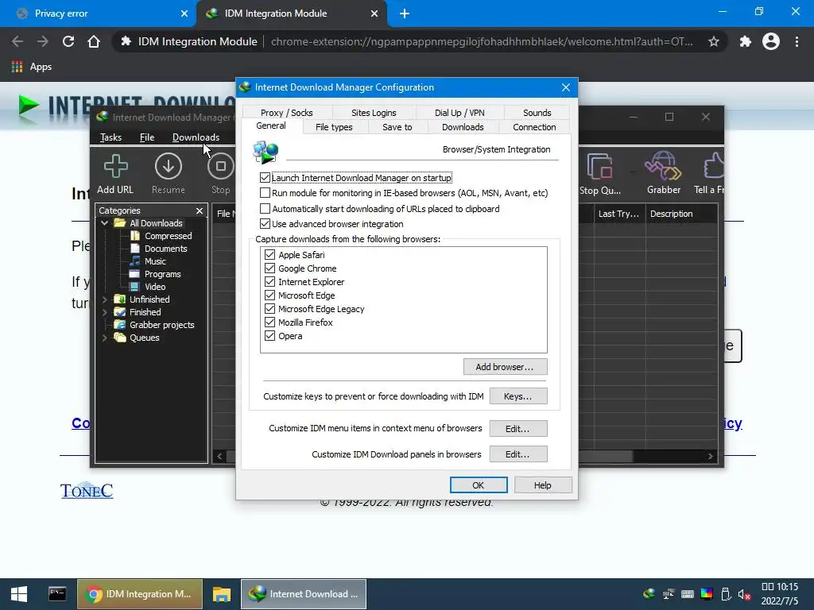The image size is (814, 610).
Task: Click the Stop download icon
Action: click(x=221, y=167)
